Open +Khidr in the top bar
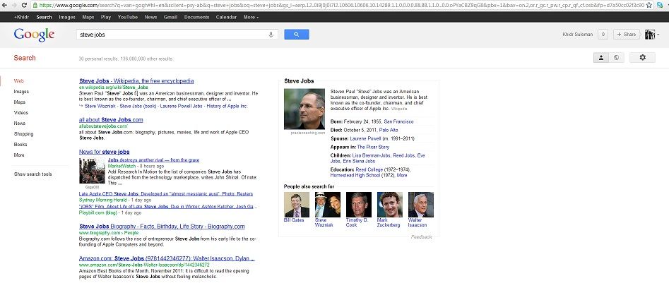Image resolution: width=669 pixels, height=288 pixels. click(x=21, y=17)
